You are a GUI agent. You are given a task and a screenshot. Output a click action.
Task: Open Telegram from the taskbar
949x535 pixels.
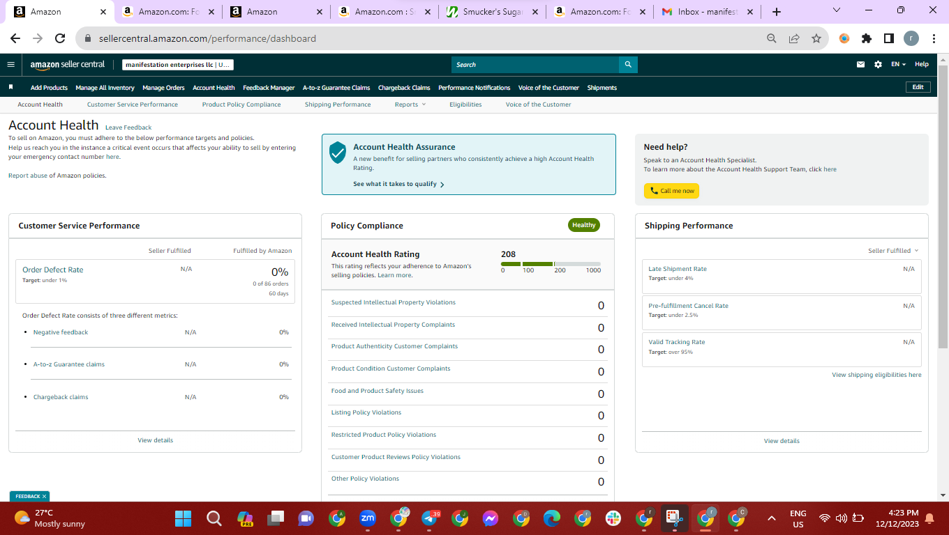[429, 518]
